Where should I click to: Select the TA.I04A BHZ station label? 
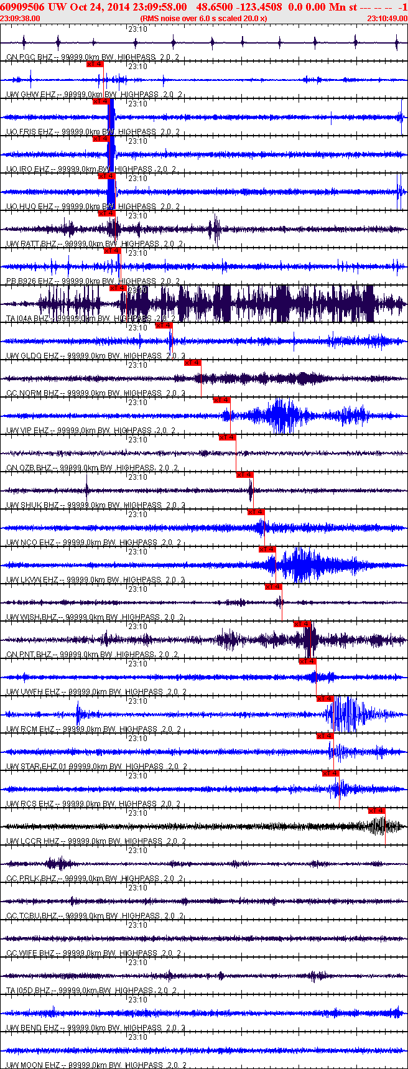pyautogui.click(x=27, y=319)
